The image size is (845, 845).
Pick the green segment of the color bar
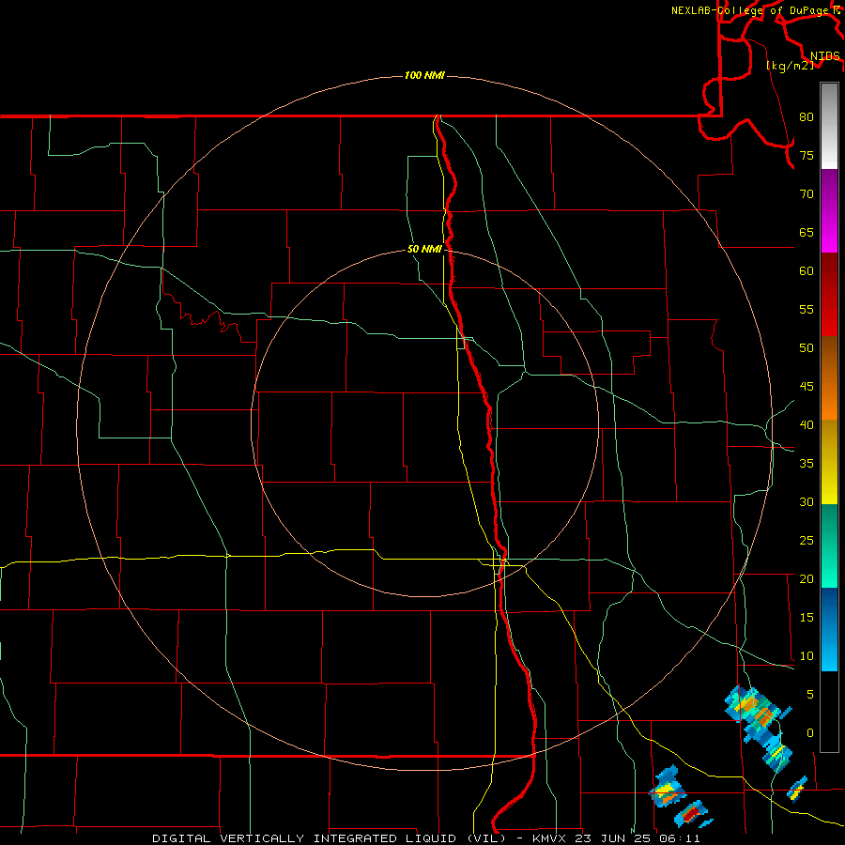(829, 545)
